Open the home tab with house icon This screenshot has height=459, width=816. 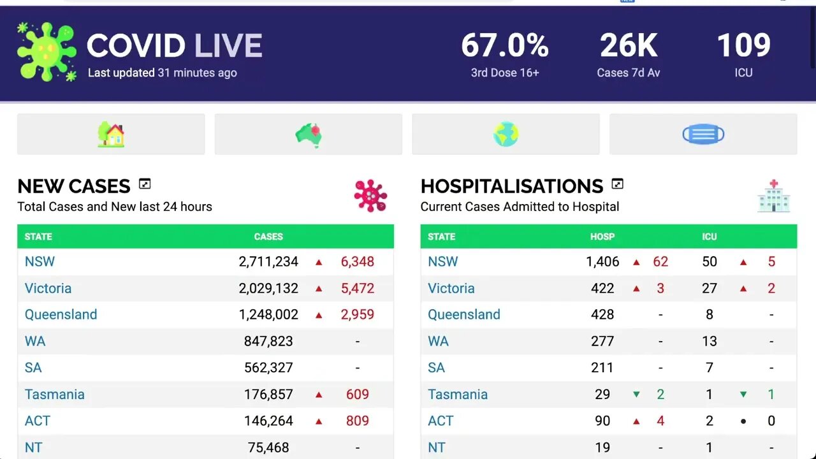[111, 135]
